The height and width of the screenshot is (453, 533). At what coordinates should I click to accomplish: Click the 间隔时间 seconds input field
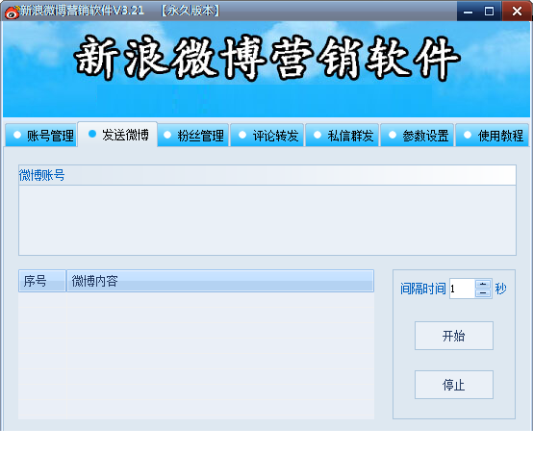tap(463, 289)
